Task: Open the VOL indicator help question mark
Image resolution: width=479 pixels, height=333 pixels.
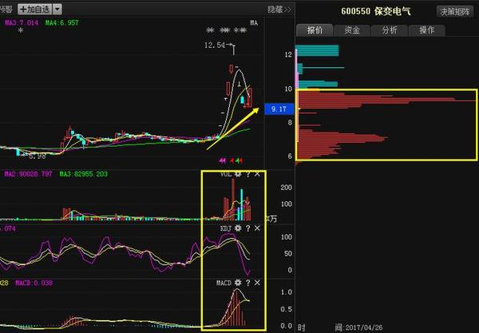Action: tap(248, 174)
